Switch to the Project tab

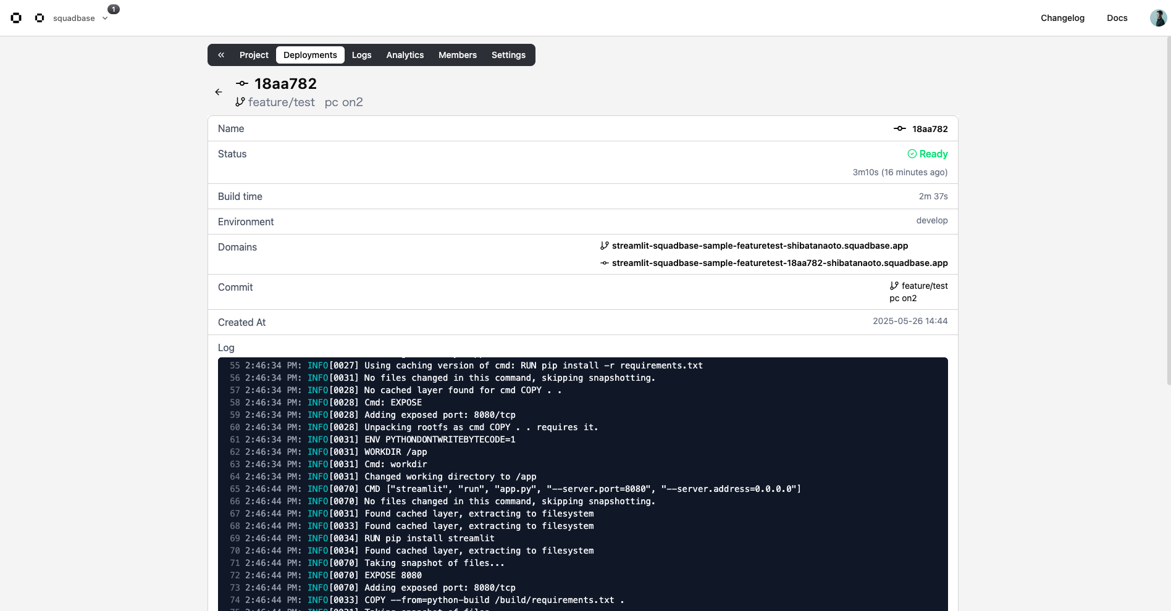click(x=254, y=55)
